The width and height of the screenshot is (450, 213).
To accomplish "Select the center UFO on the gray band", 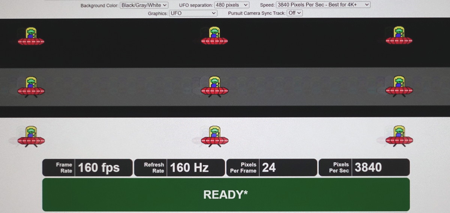I will tap(214, 86).
